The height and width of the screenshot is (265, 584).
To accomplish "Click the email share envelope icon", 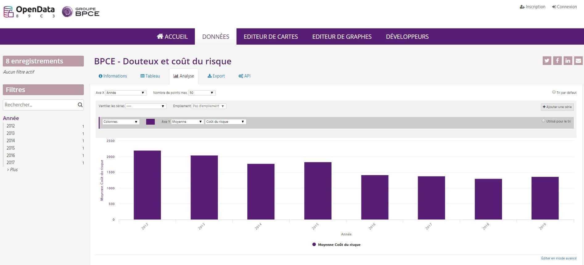I will 578,61.
